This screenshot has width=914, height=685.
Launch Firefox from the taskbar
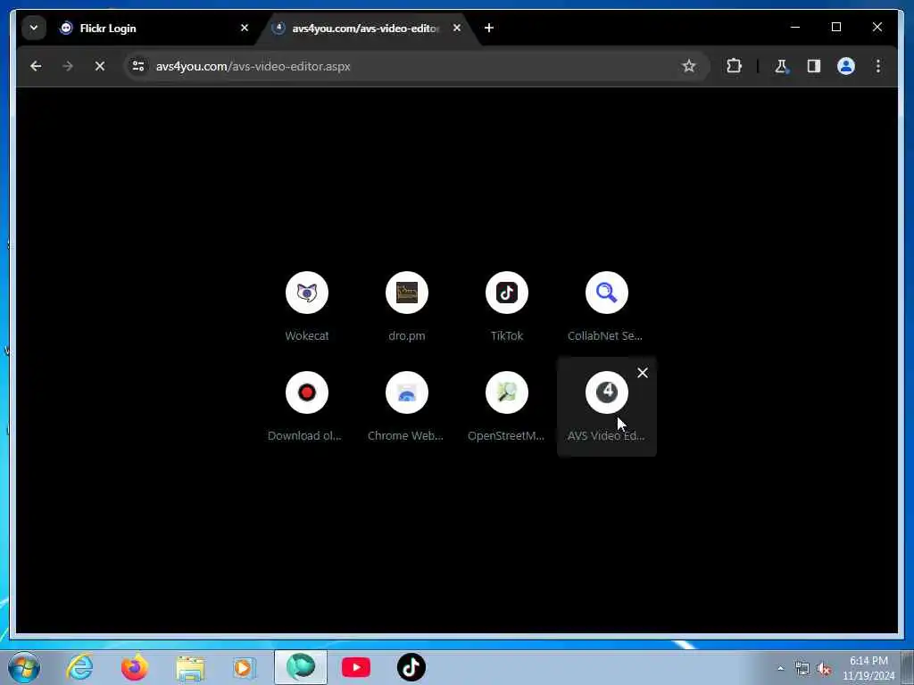click(134, 667)
